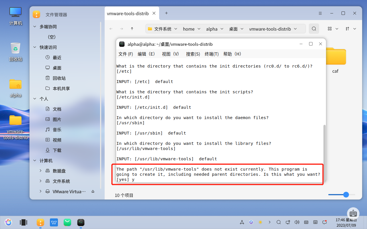Open 文件系统 breadcrumb dropdown
The height and width of the screenshot is (229, 367).
click(176, 29)
